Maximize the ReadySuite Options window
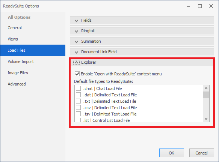This screenshot has height=162, width=219. tap(200, 6)
